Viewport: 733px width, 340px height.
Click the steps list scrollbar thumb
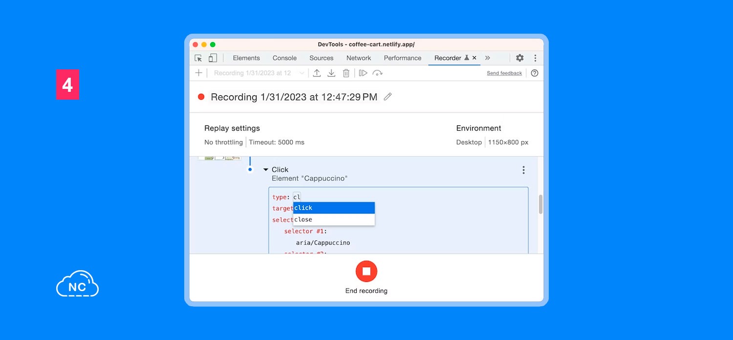point(540,204)
